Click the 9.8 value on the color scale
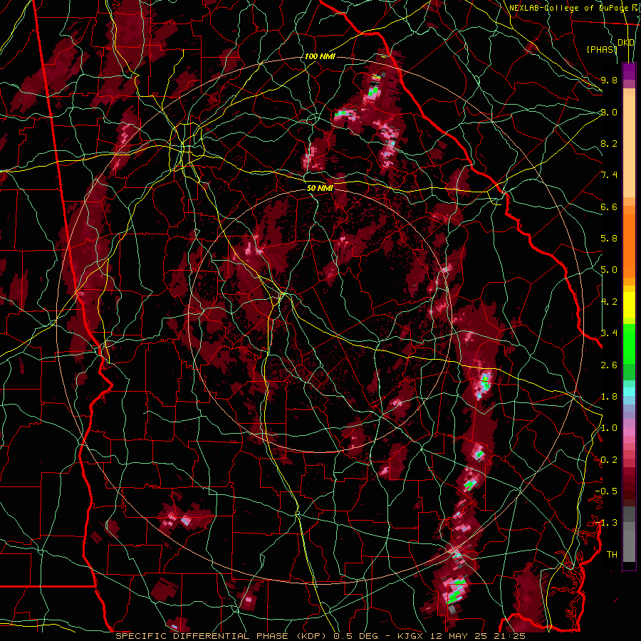Viewport: 641px width, 641px height. 609,80
